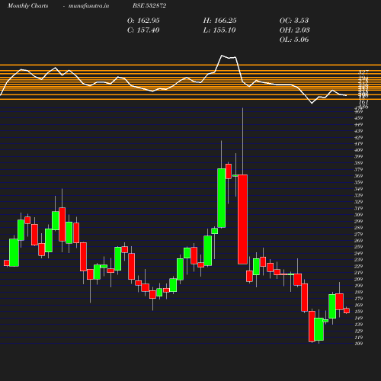Screen dimensions: 381x381
Task: Click the 179 price axis label
Action: coord(358,299)
